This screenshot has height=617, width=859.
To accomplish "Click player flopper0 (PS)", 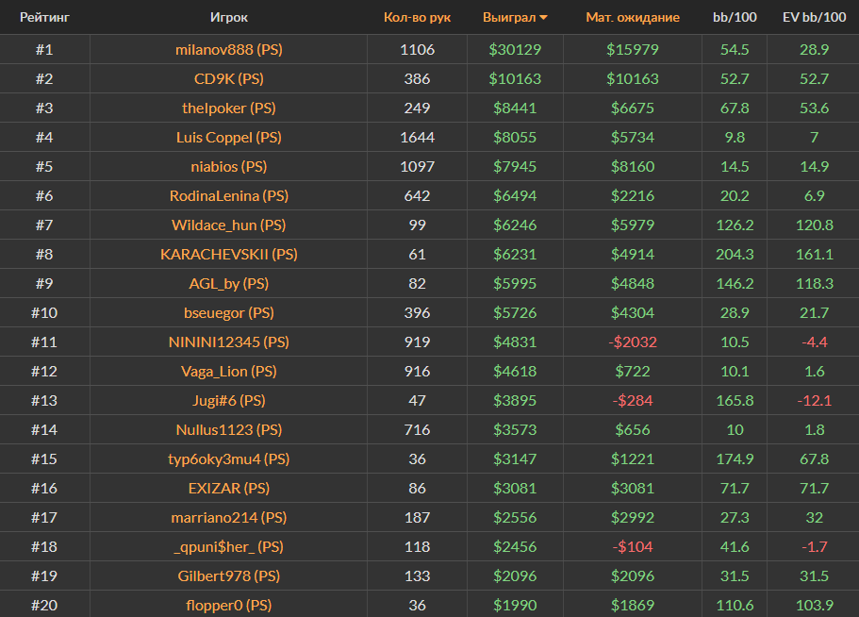I will (x=228, y=605).
